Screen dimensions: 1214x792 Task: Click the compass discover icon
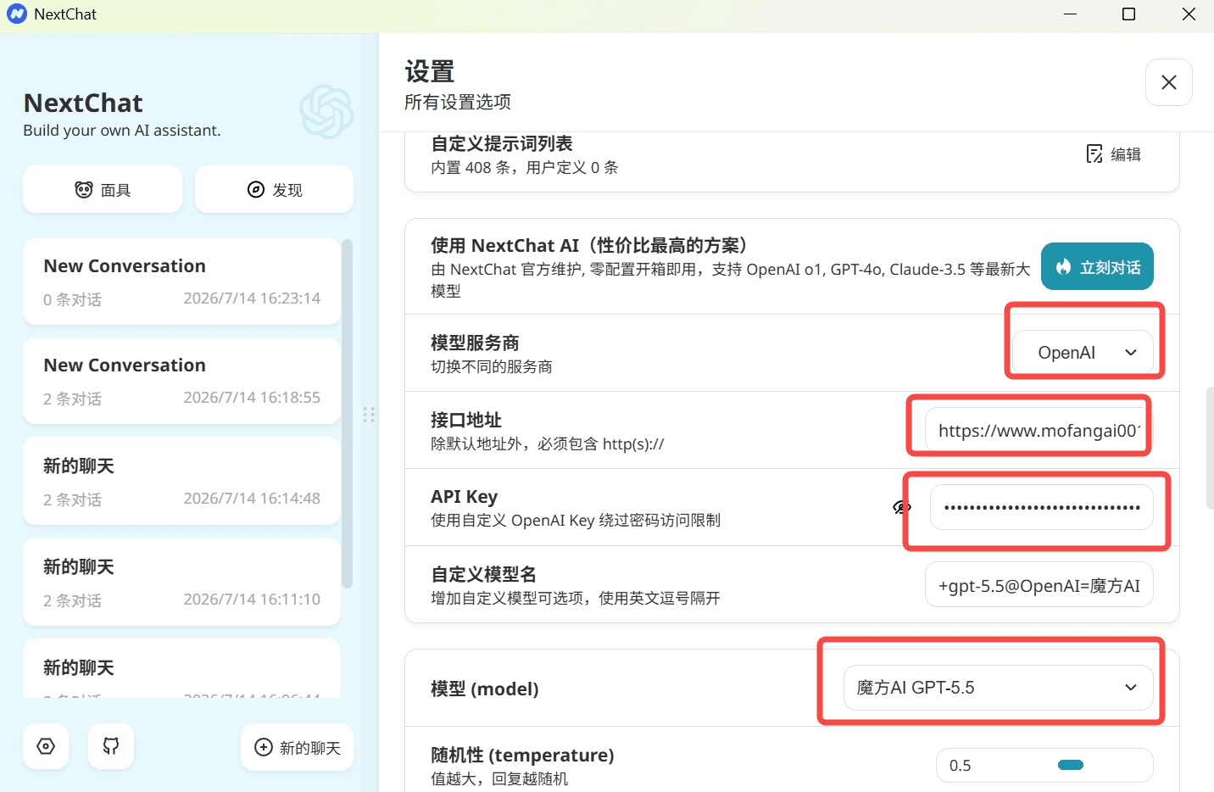256,189
